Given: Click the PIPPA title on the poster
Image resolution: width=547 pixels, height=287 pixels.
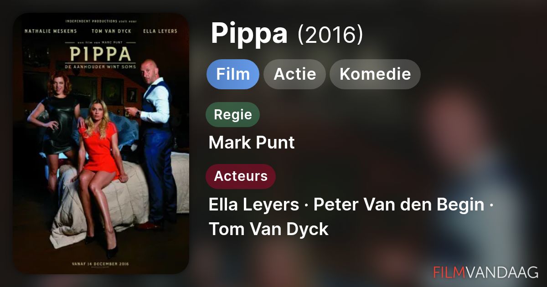Looking at the screenshot, I should coord(101,55).
